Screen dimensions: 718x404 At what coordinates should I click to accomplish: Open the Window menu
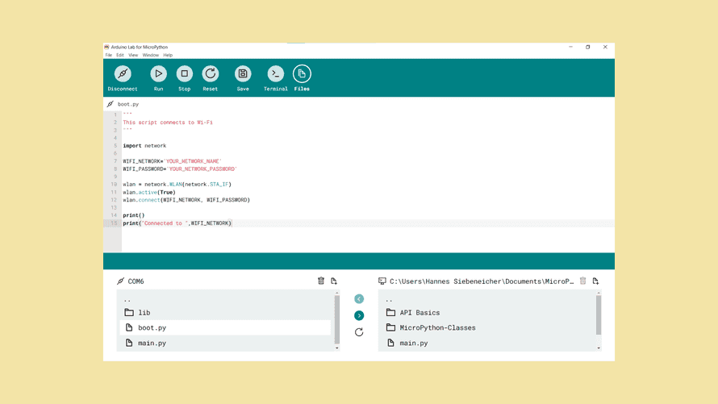[151, 56]
